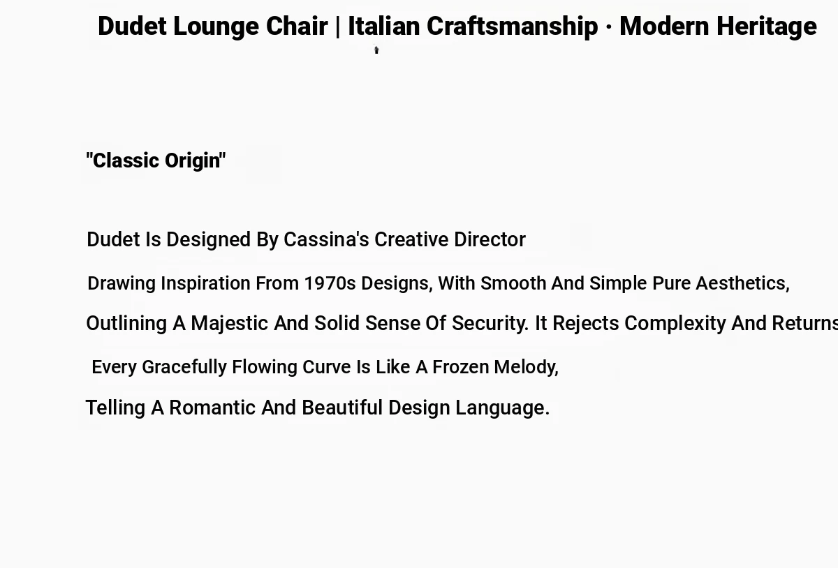The image size is (838, 568).
Task: Click "Telling A Romantic And Beautiful" text
Action: pos(234,408)
